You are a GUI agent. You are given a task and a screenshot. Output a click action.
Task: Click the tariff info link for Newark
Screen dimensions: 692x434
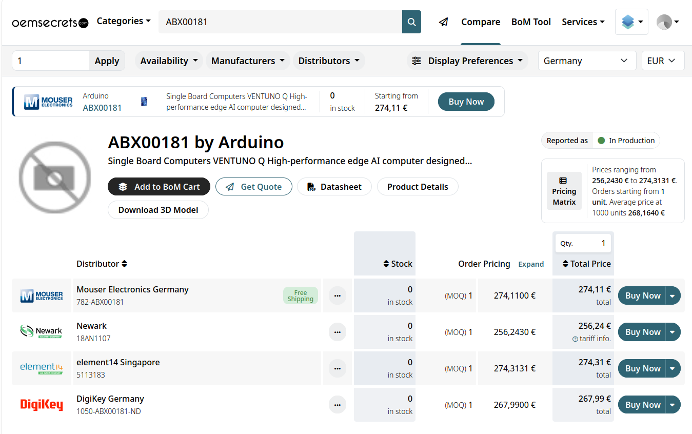tap(591, 339)
